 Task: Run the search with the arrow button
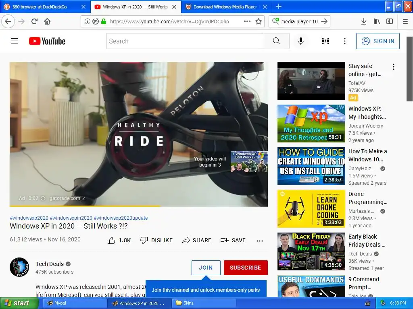pyautogui.click(x=325, y=21)
